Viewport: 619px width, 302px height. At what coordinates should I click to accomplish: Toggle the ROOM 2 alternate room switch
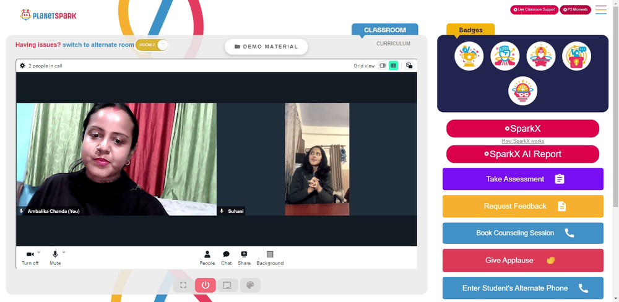click(152, 45)
